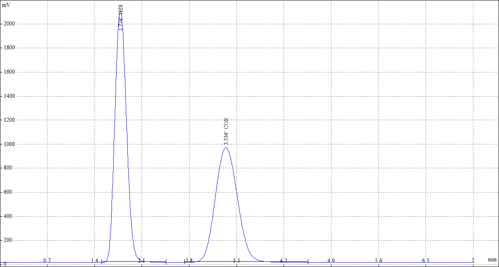Click the 3.5 minute x-axis label

(237, 261)
